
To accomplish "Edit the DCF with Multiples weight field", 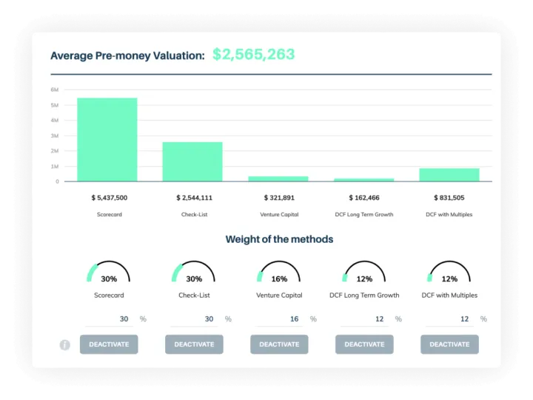I will [x=450, y=319].
